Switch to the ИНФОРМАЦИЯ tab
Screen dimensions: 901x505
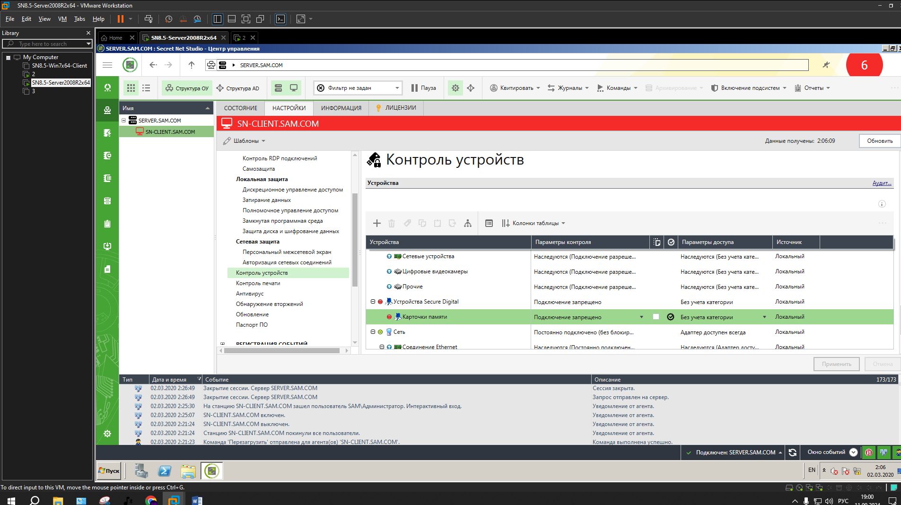point(341,108)
